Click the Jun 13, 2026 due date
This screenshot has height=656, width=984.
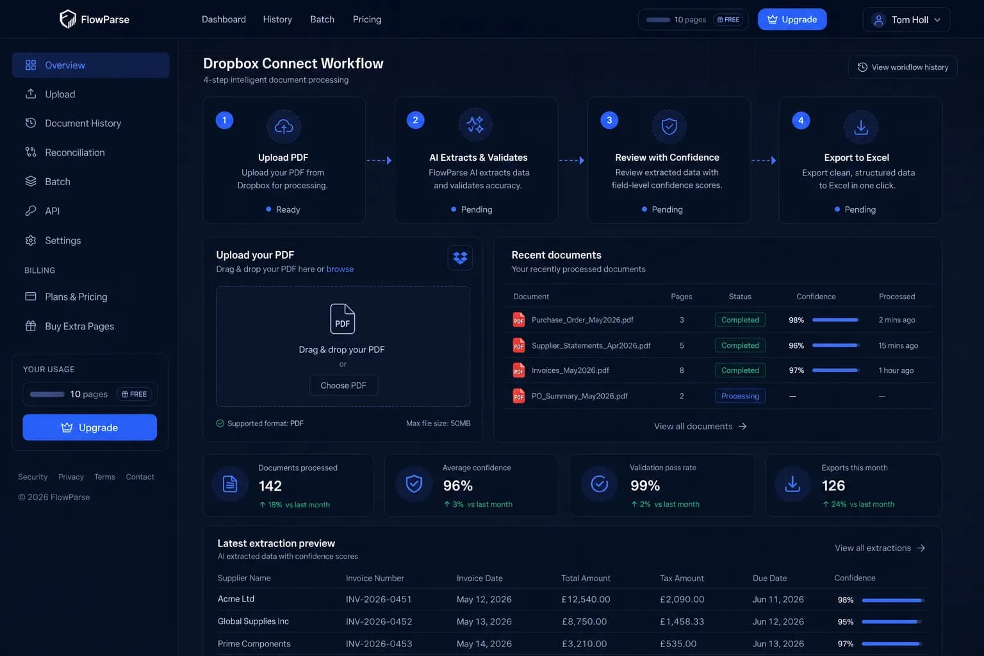click(778, 644)
